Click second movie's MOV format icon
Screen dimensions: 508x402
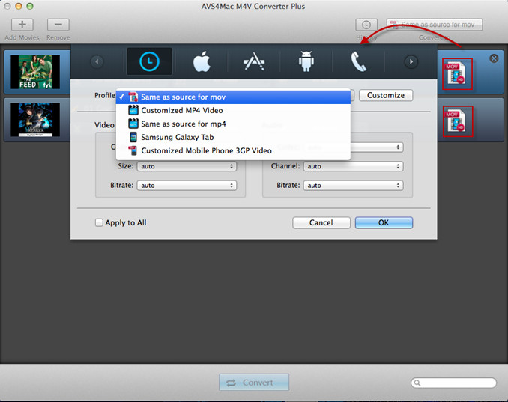457,121
